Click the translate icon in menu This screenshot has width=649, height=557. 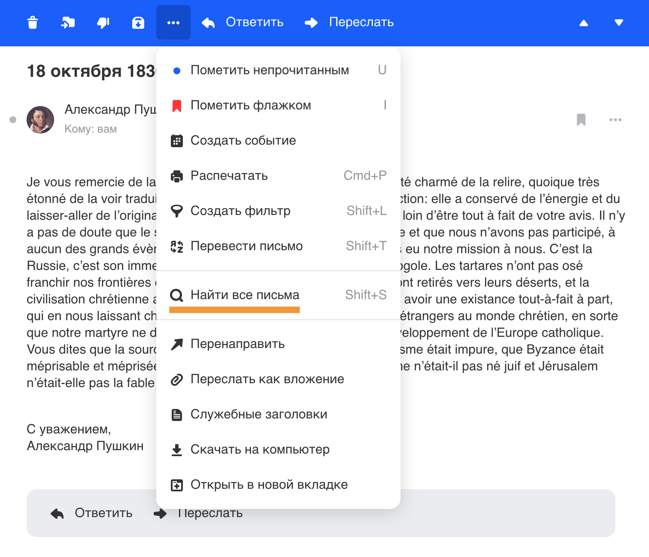pyautogui.click(x=176, y=246)
